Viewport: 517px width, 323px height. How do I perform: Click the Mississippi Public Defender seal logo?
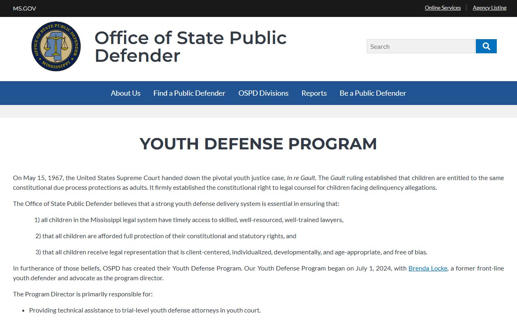pos(56,46)
